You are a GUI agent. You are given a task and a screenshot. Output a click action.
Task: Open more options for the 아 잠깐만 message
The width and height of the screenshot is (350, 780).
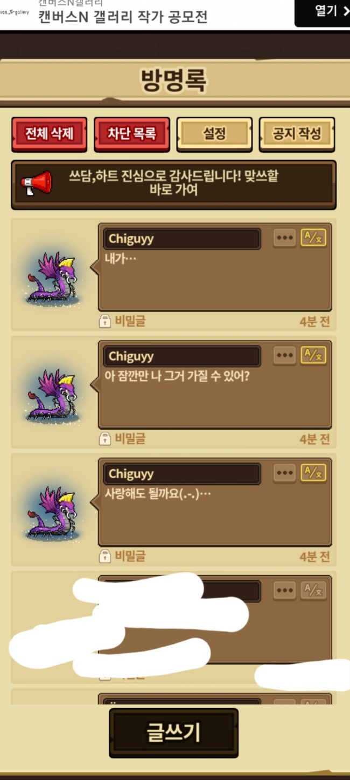pos(284,355)
